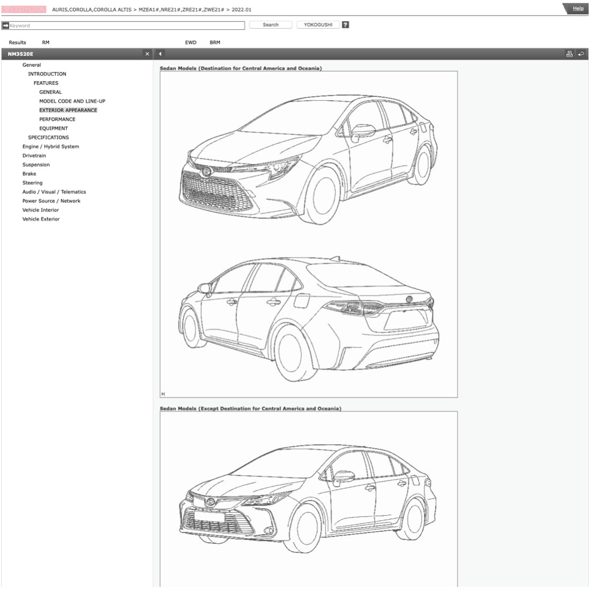Click inside the Keyword search field
The height and width of the screenshot is (590, 590).
click(124, 25)
